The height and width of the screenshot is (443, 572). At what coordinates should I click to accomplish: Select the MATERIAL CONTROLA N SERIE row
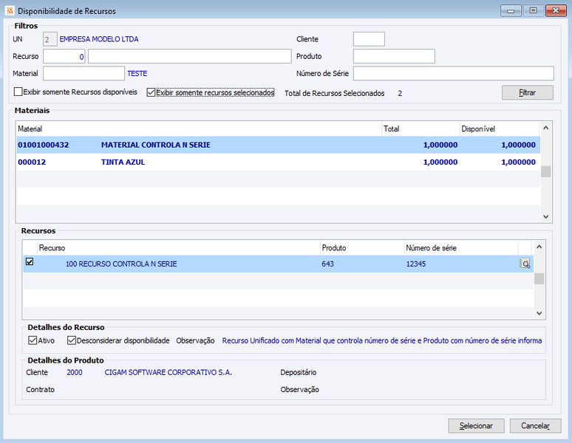(279, 145)
